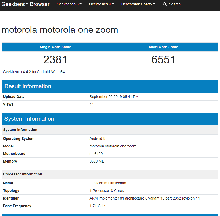This screenshot has width=220, height=216.
Task: Select the ARM implementer 81 identifier value
Action: 144,198
